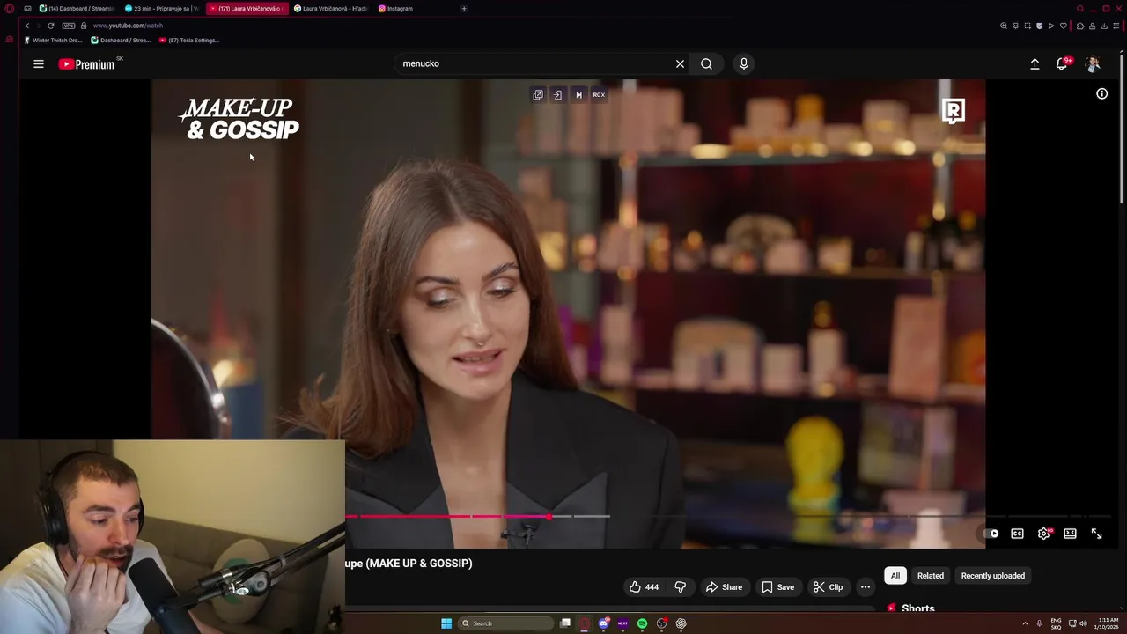This screenshot has width=1127, height=634.
Task: Add page to bookmarks with heart icon
Action: point(1063,26)
